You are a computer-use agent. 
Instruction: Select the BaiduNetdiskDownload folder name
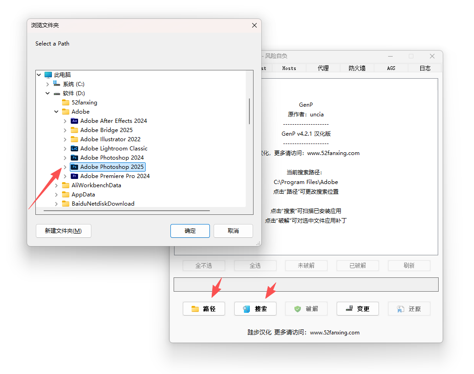point(103,203)
